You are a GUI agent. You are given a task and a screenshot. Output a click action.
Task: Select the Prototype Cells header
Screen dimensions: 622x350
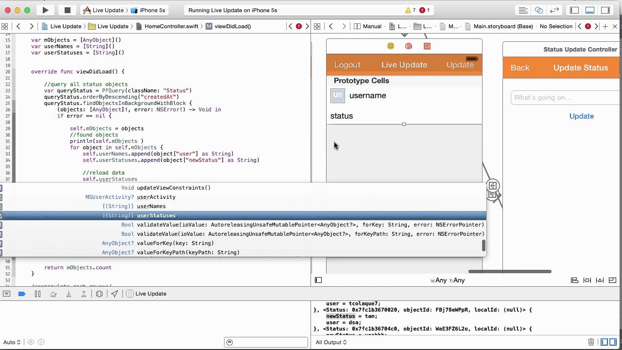click(x=361, y=81)
